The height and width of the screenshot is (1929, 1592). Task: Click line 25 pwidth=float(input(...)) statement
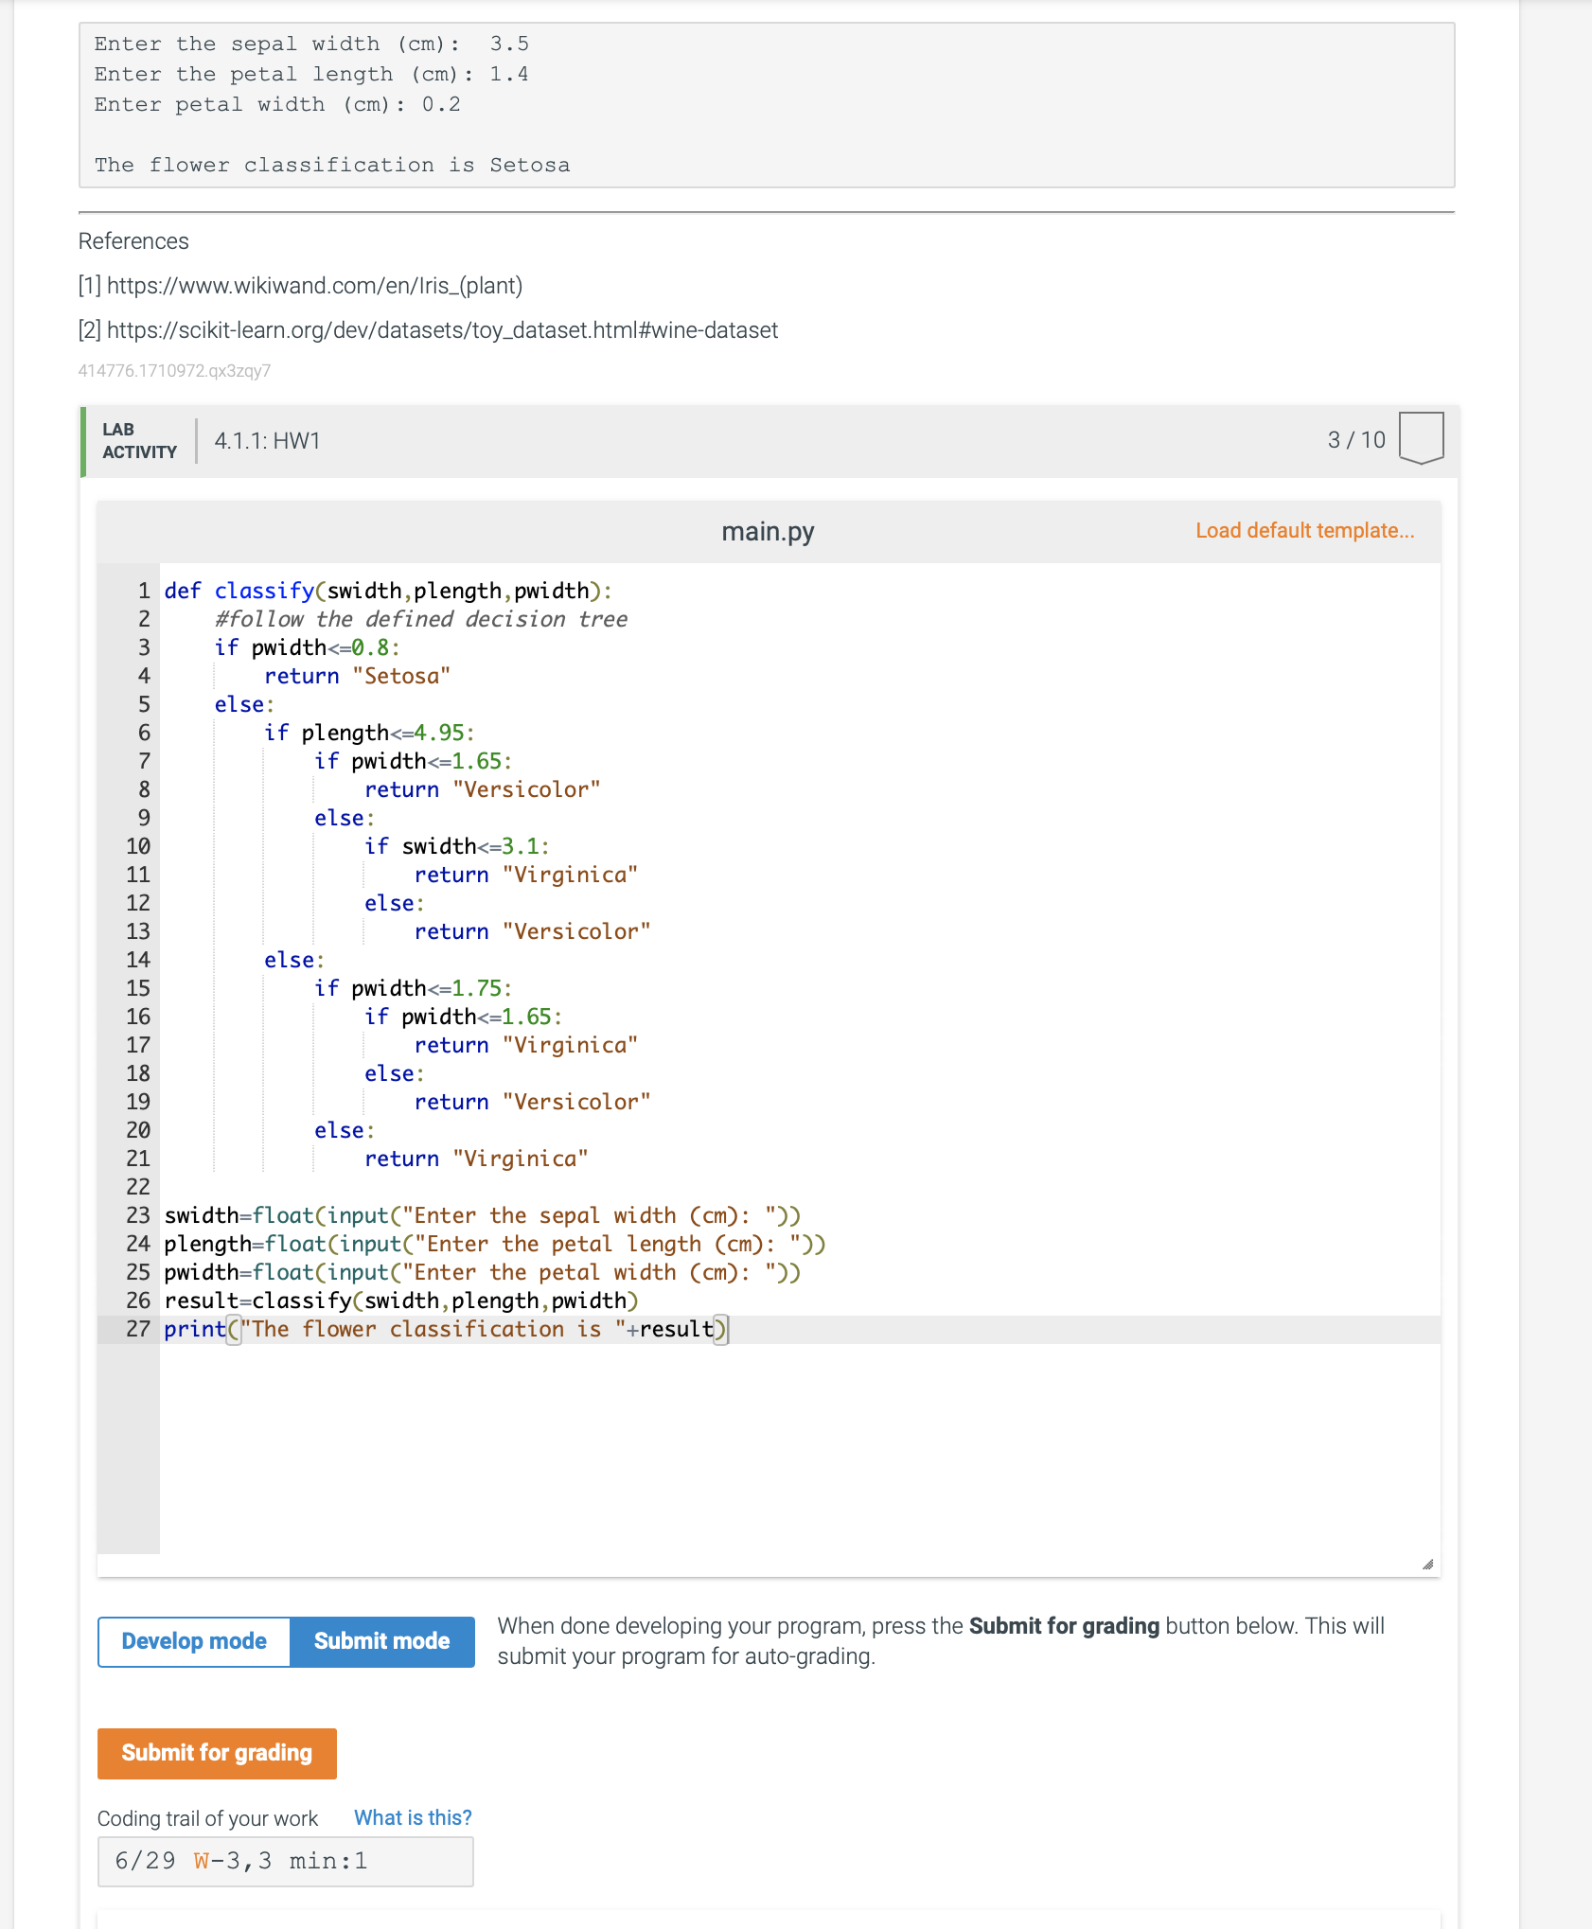point(483,1272)
